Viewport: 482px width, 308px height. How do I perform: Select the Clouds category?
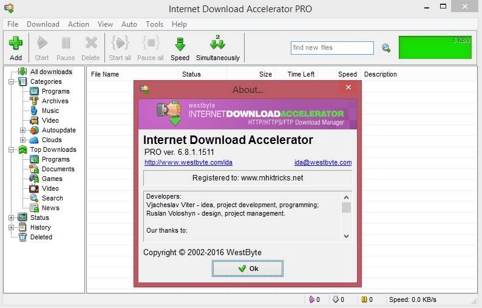(52, 140)
